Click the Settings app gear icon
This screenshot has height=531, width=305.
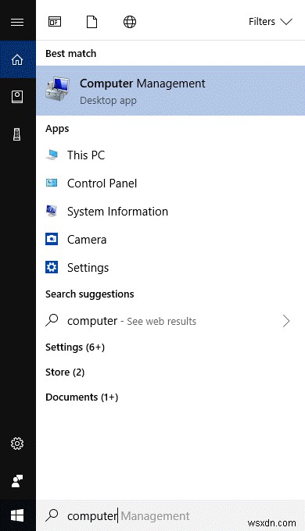coord(52,268)
